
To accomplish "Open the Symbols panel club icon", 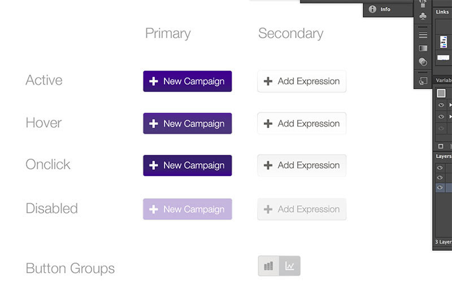I will point(423,16).
